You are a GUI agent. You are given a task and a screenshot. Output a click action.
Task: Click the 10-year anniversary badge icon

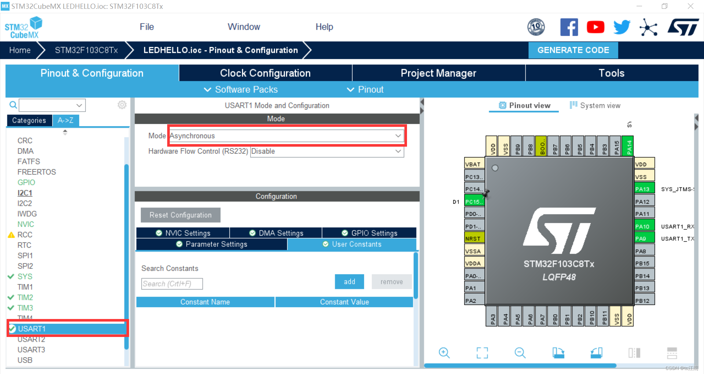coord(536,27)
